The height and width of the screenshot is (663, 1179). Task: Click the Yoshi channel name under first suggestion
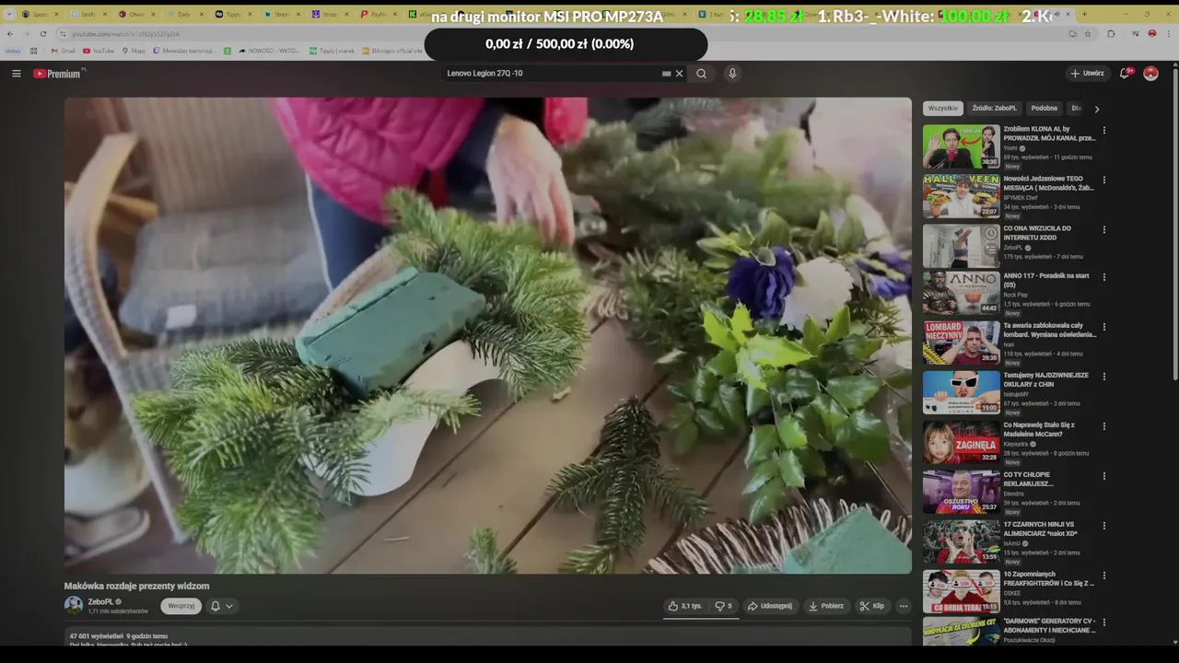click(1010, 148)
